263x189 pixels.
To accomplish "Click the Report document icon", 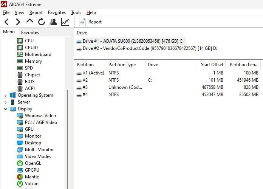I will (x=82, y=22).
